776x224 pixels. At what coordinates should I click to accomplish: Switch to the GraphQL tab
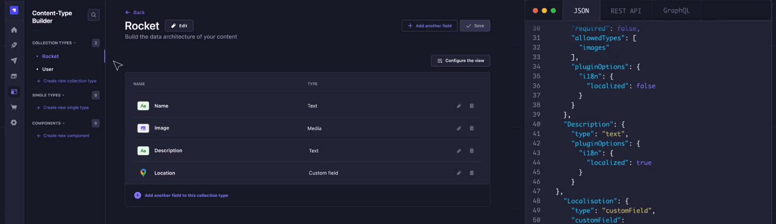click(x=676, y=11)
